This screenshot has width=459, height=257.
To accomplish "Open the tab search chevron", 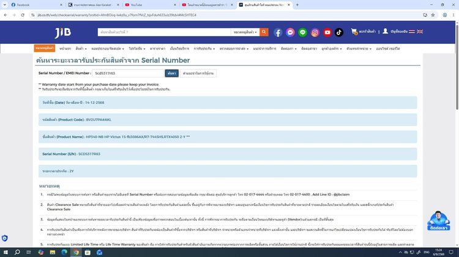I will [x=5, y=5].
